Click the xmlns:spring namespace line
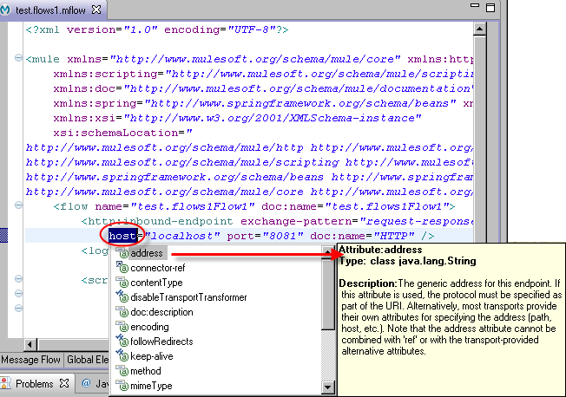Image resolution: width=566 pixels, height=397 pixels. click(263, 103)
